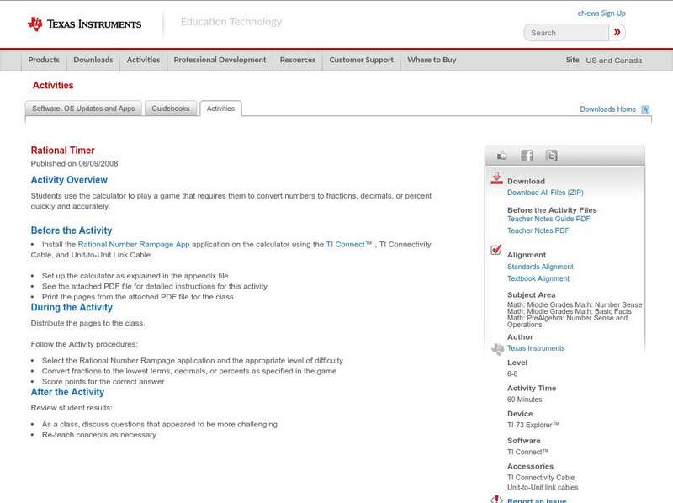
Task: Click into the Search field
Action: 566,33
